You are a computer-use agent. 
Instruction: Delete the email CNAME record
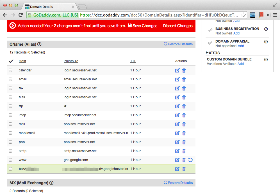click(184, 80)
